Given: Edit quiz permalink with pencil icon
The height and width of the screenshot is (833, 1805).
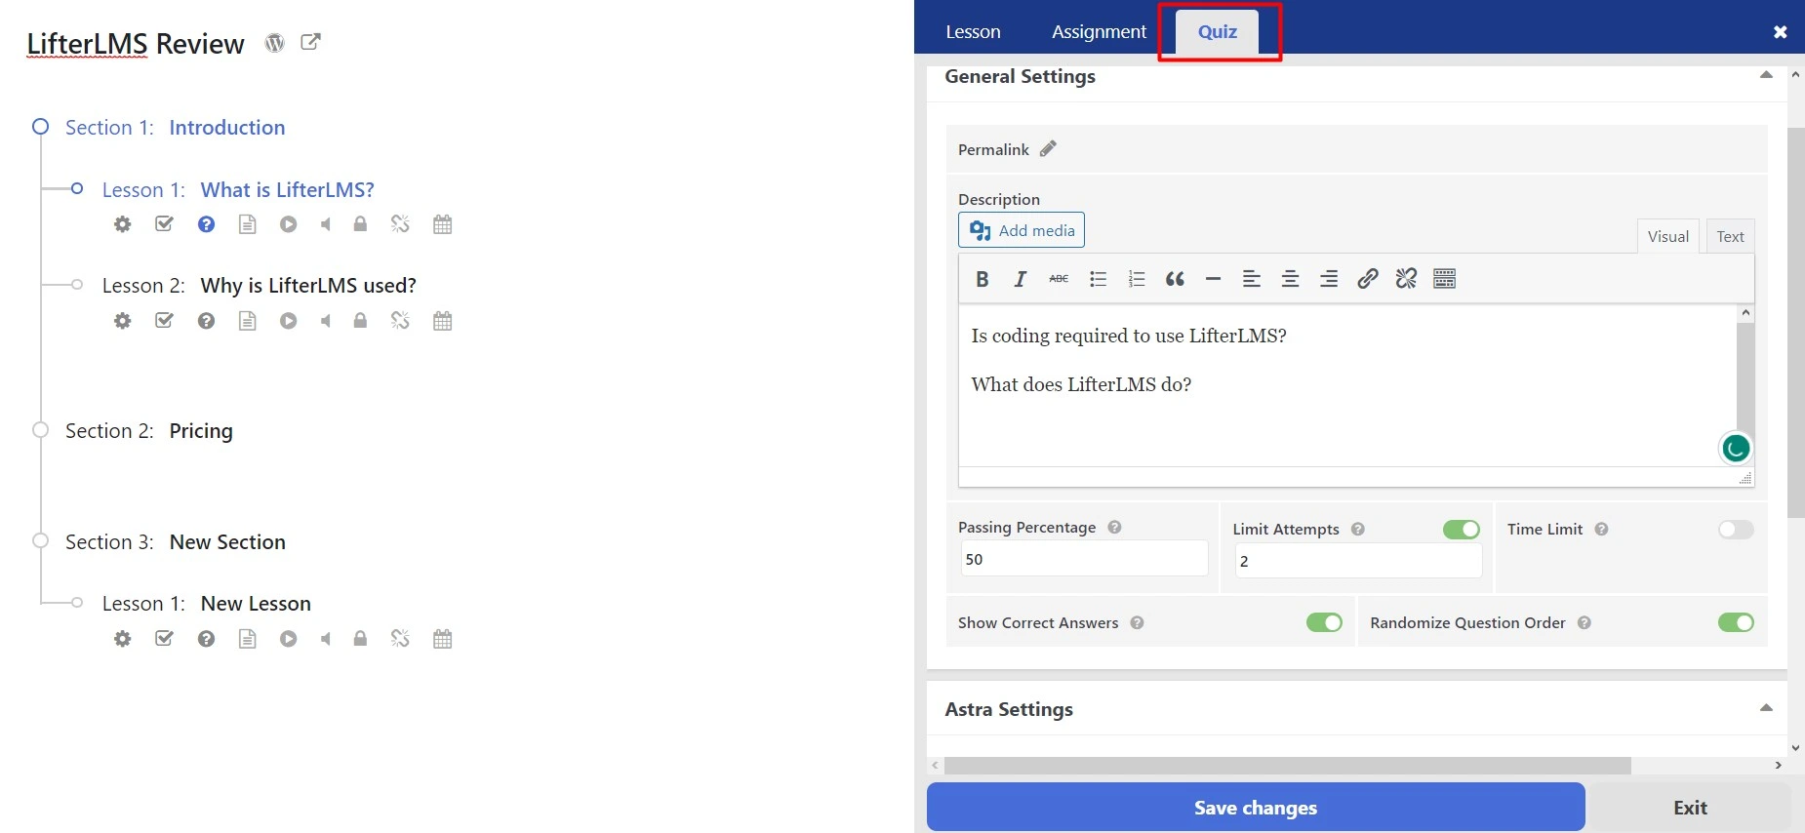Looking at the screenshot, I should point(1048,149).
